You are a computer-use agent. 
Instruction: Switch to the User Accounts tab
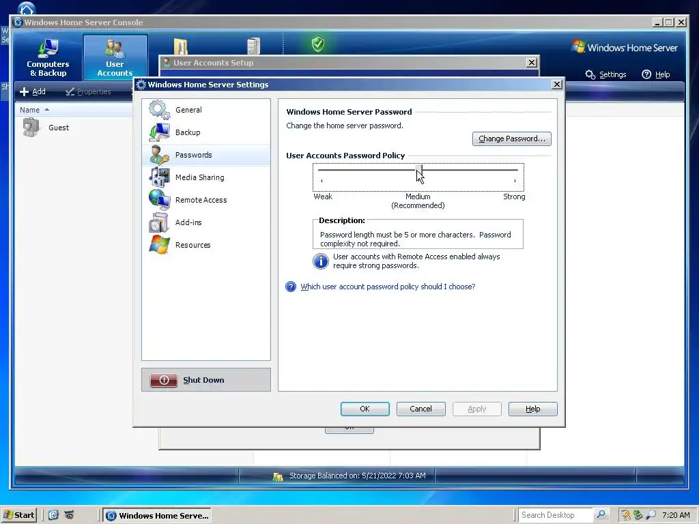115,57
